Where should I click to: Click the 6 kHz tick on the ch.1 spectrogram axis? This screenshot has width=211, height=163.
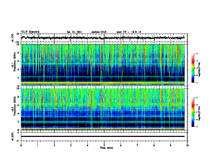tap(19, 61)
